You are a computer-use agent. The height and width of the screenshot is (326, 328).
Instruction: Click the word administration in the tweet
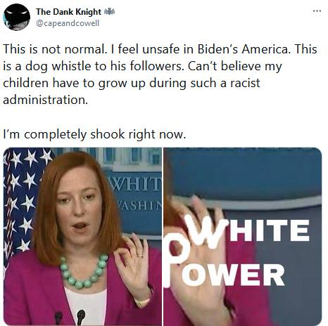[45, 100]
